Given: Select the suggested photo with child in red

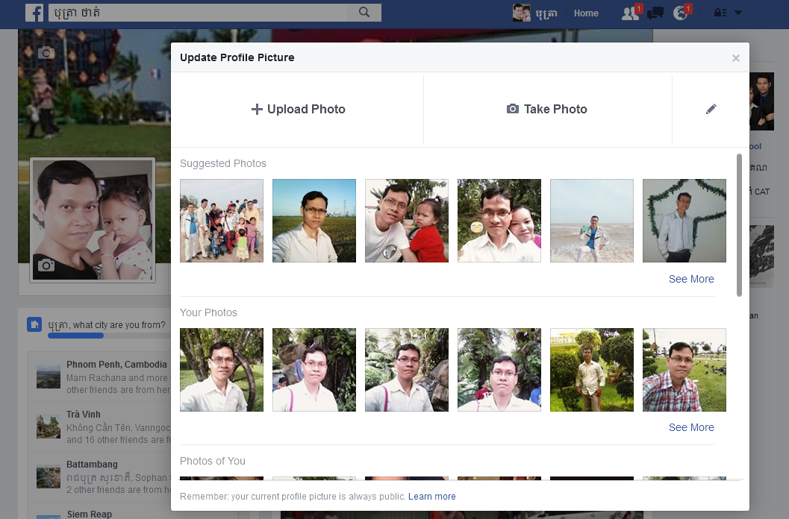Looking at the screenshot, I should coord(407,221).
